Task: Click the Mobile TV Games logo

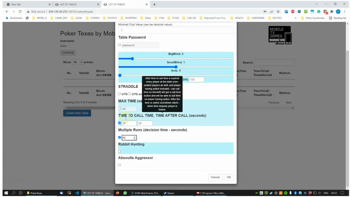Action: 280,35
